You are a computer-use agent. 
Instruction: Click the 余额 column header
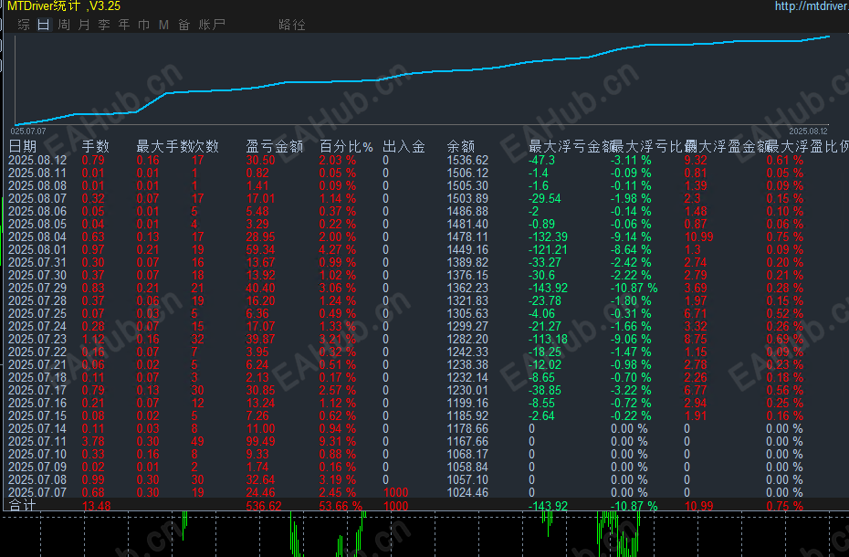[461, 146]
